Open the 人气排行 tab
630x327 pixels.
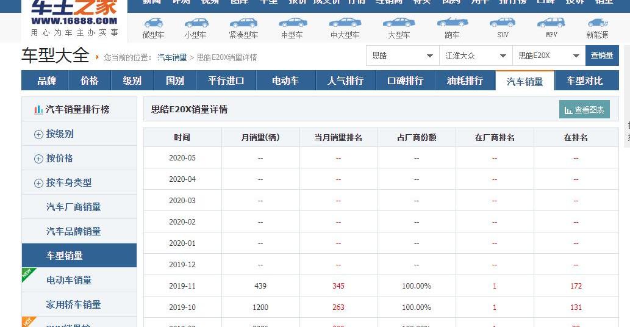(x=346, y=81)
